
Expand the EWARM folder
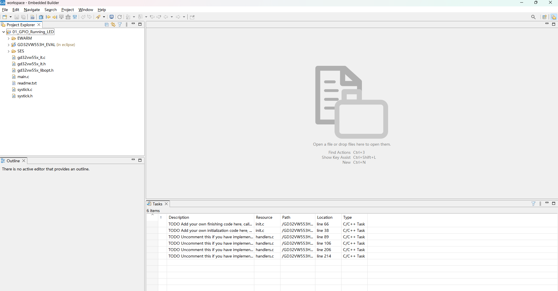pyautogui.click(x=9, y=38)
